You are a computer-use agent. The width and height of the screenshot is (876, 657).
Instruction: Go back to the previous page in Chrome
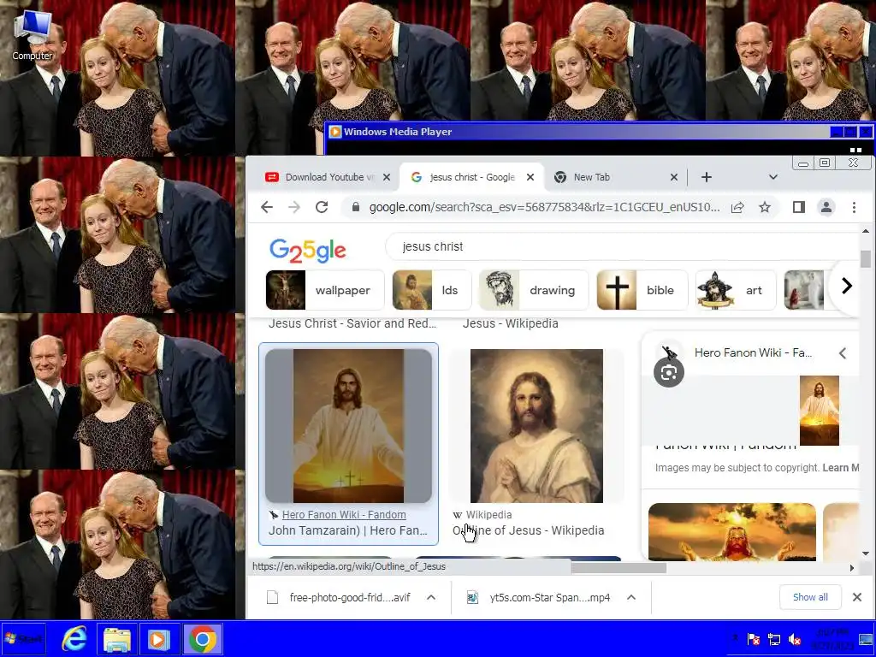click(267, 207)
